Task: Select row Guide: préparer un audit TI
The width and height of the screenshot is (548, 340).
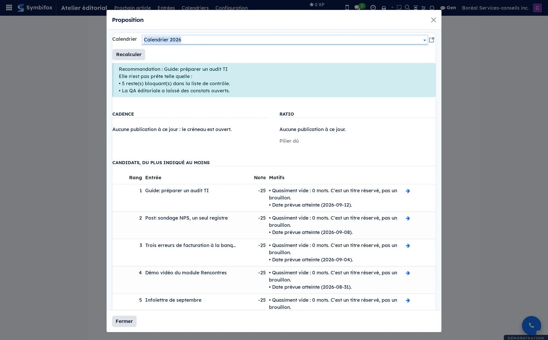Action: pos(274,198)
